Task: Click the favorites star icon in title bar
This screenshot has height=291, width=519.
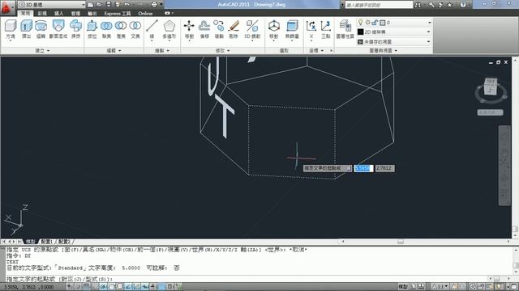Action: (x=449, y=5)
